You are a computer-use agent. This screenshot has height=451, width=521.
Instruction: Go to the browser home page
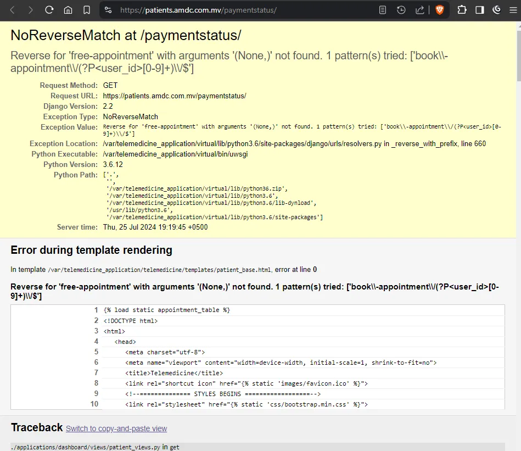68,10
